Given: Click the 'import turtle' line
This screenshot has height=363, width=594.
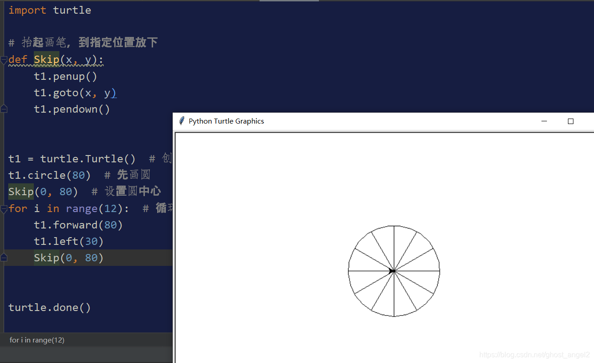Looking at the screenshot, I should coord(50,10).
